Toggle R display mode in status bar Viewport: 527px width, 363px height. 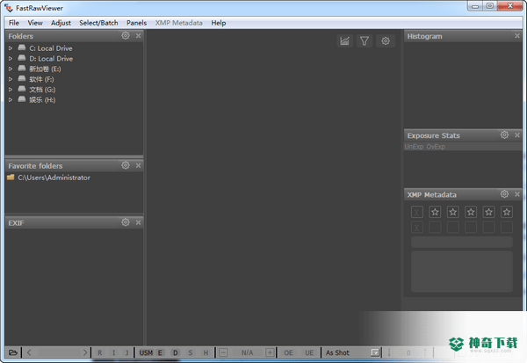[x=100, y=352]
